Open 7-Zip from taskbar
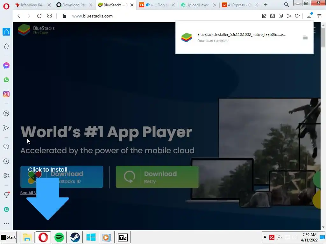The height and width of the screenshot is (244, 326). point(123,237)
